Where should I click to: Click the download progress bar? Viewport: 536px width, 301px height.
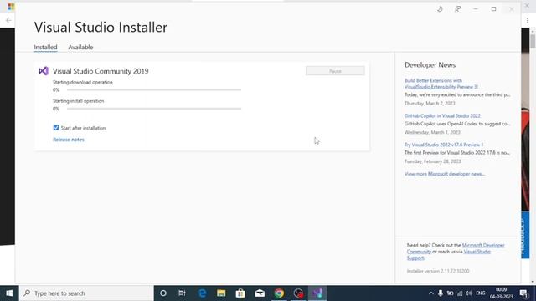point(154,89)
